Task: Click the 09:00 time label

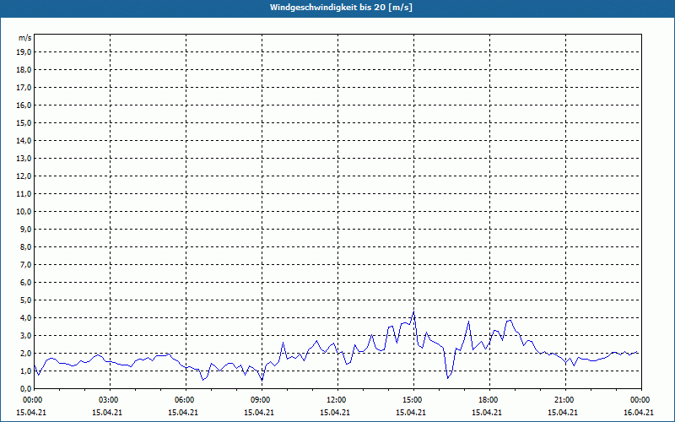Action: pos(262,400)
